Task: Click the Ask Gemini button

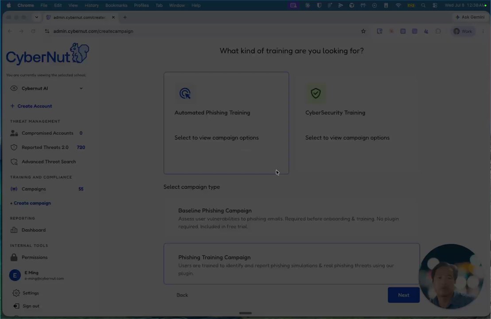Action: point(470,17)
